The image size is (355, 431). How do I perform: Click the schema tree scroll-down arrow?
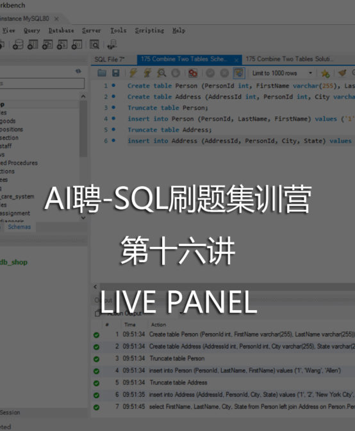(x=83, y=217)
